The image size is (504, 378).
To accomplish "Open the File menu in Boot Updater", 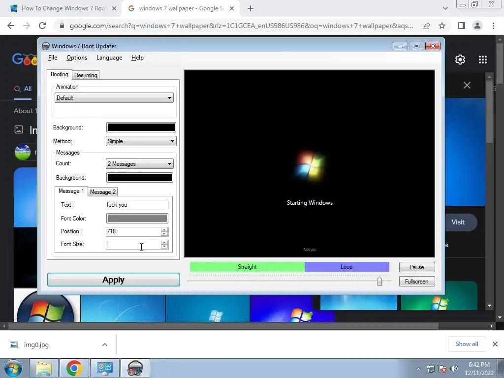I will pos(52,58).
